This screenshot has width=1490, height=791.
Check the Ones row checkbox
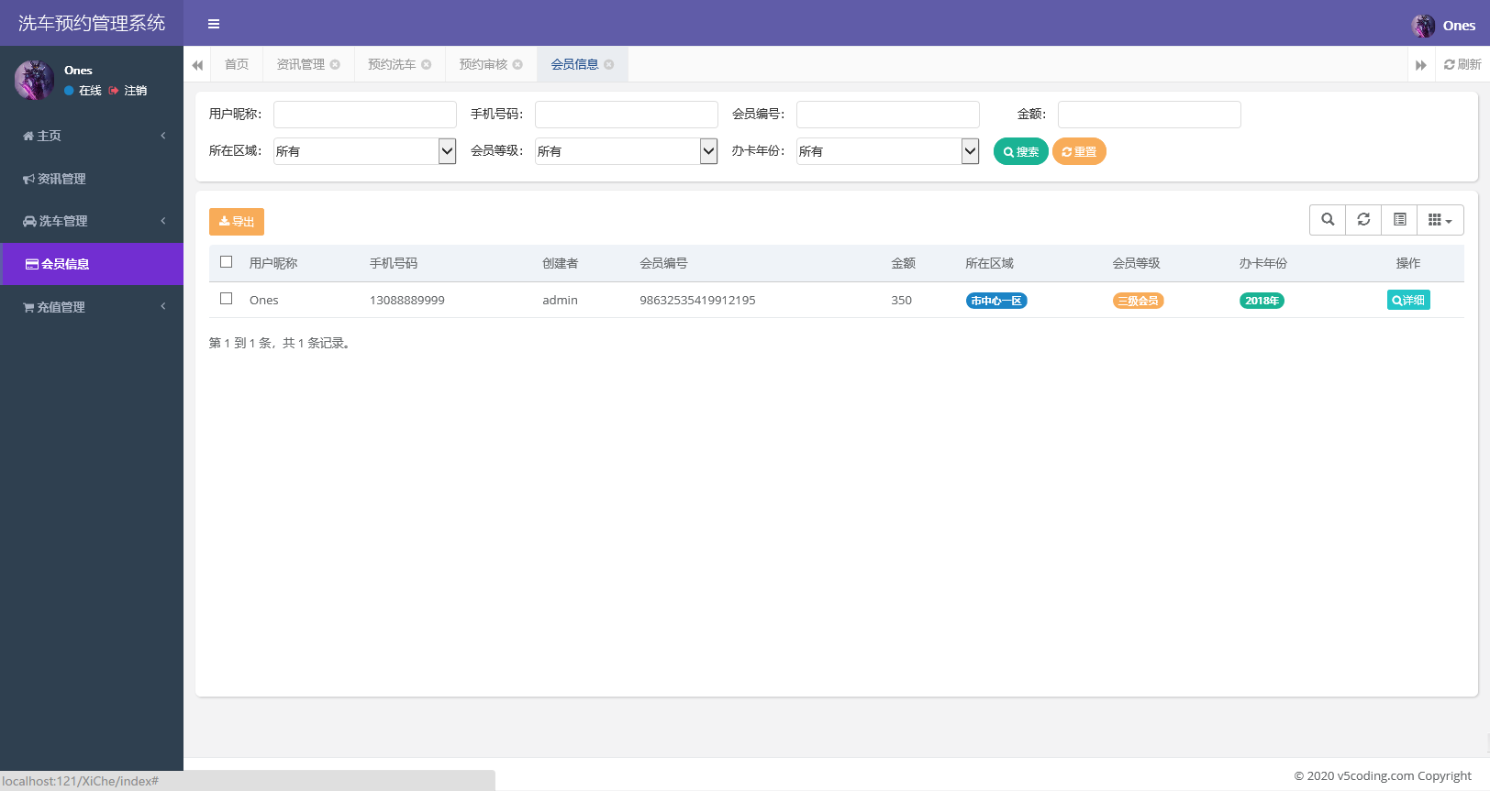(227, 299)
